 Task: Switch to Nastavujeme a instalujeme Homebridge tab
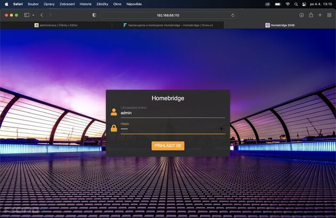coord(168,25)
